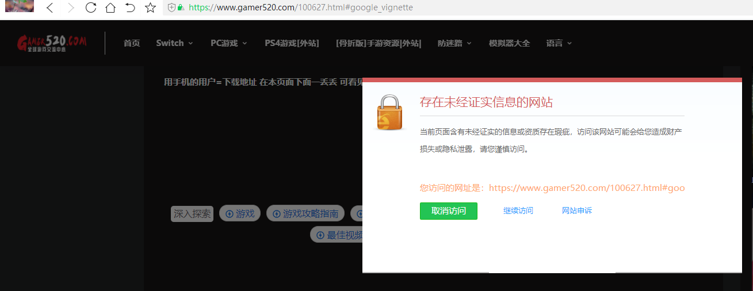Click the browser tab thumbnail at top left
The width and height of the screenshot is (753, 291).
click(x=20, y=6)
